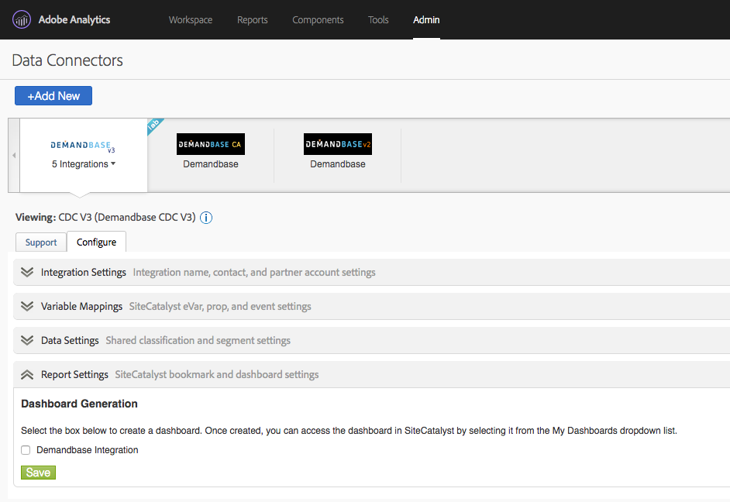Expand the Integration Settings section
Viewport: 730px width, 502px height.
click(x=27, y=272)
